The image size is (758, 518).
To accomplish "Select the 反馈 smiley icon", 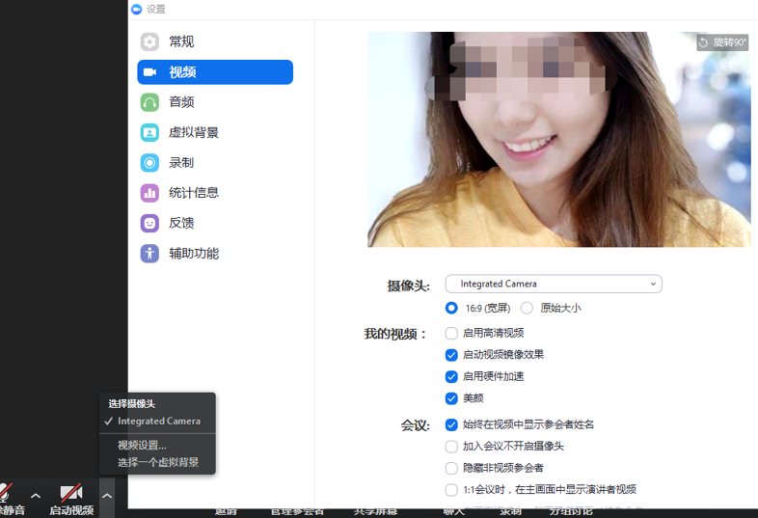I will (149, 224).
